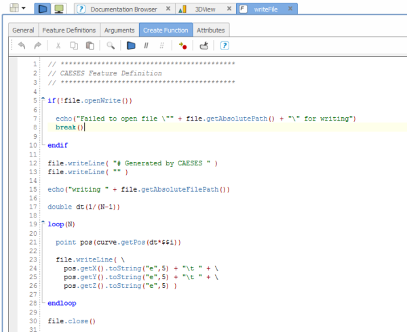Collapse the if block at line 5
This screenshot has width=407, height=332.
tap(43, 100)
